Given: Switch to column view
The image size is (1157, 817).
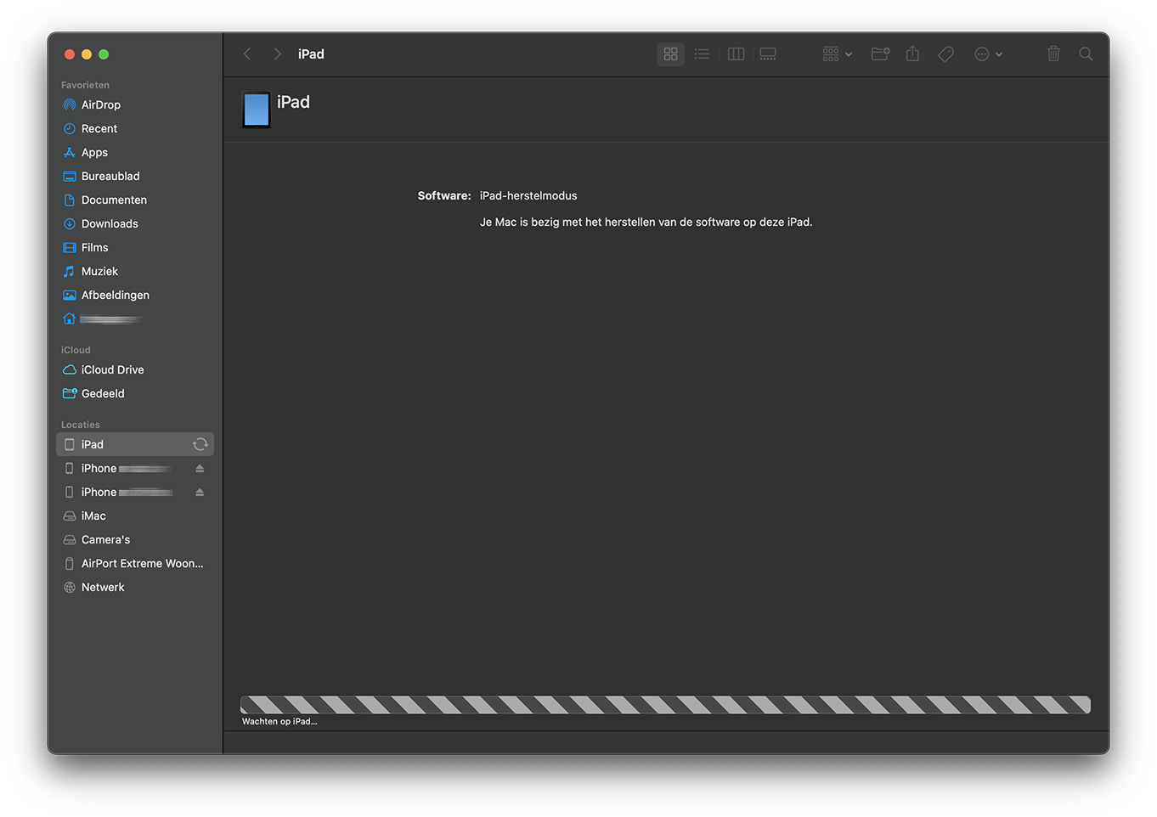Looking at the screenshot, I should pos(737,54).
